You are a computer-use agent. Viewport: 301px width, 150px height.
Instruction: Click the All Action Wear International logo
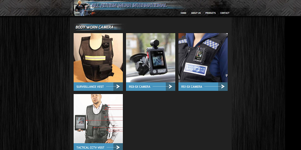click(129, 5)
